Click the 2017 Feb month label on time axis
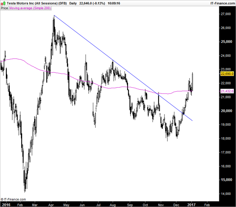The height and width of the screenshot is (207, 236). tap(207, 205)
